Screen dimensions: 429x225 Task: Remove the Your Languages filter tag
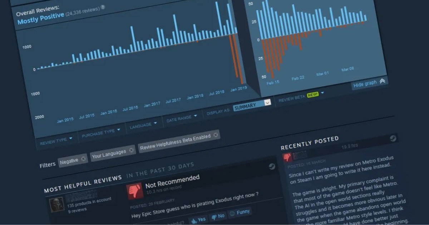click(131, 150)
